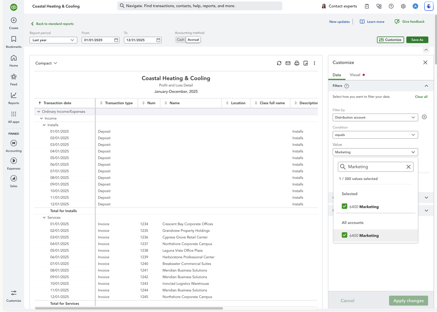Collapse the Installs group
Screen dimensions: 437x312
pyautogui.click(x=44, y=125)
